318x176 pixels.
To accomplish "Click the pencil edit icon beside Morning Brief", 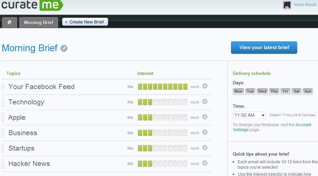I will coord(64,49).
